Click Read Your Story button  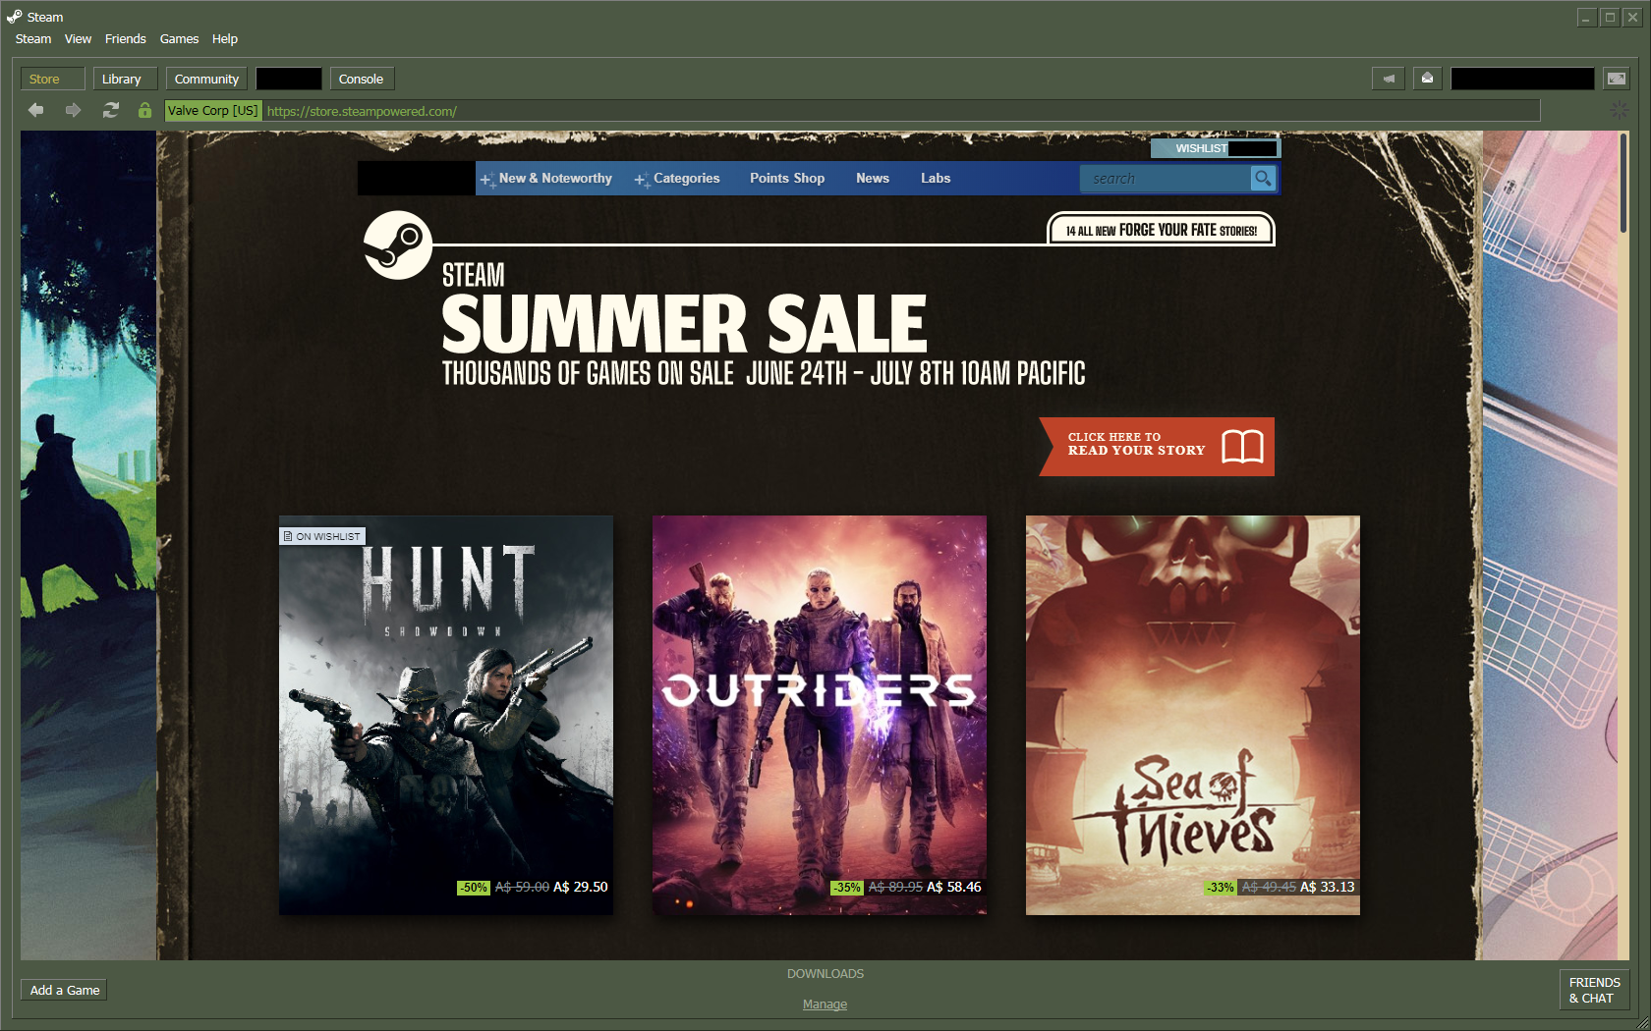1157,447
